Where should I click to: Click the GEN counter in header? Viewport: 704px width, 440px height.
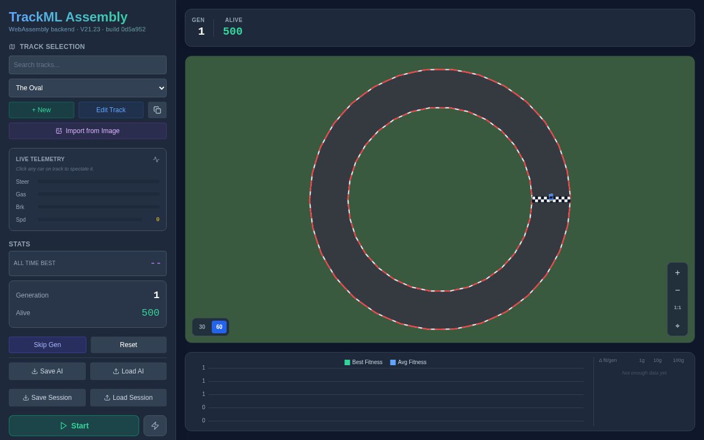pos(199,27)
